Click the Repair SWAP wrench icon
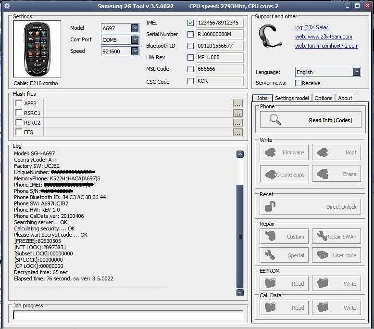The height and width of the screenshot is (329, 374). click(x=321, y=236)
